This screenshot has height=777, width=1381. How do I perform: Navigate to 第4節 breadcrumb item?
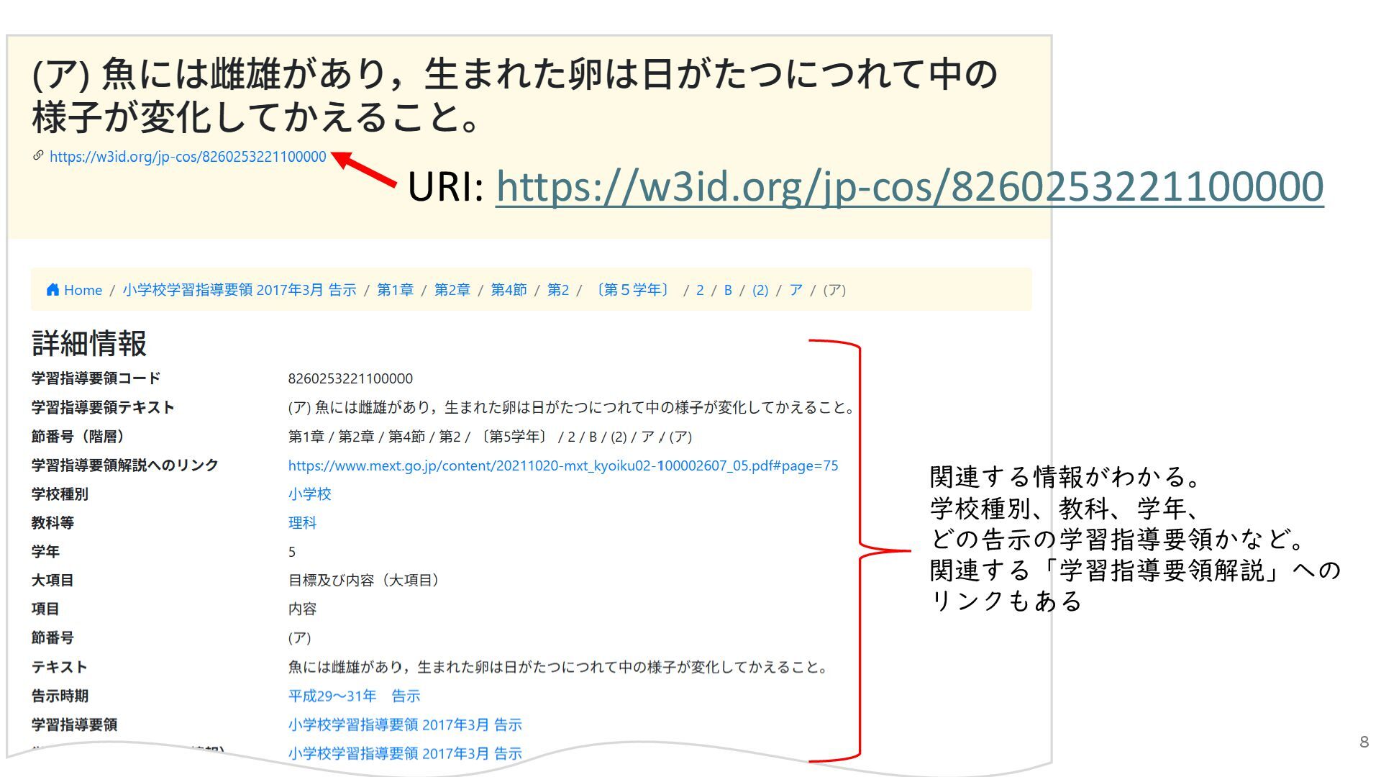point(509,290)
